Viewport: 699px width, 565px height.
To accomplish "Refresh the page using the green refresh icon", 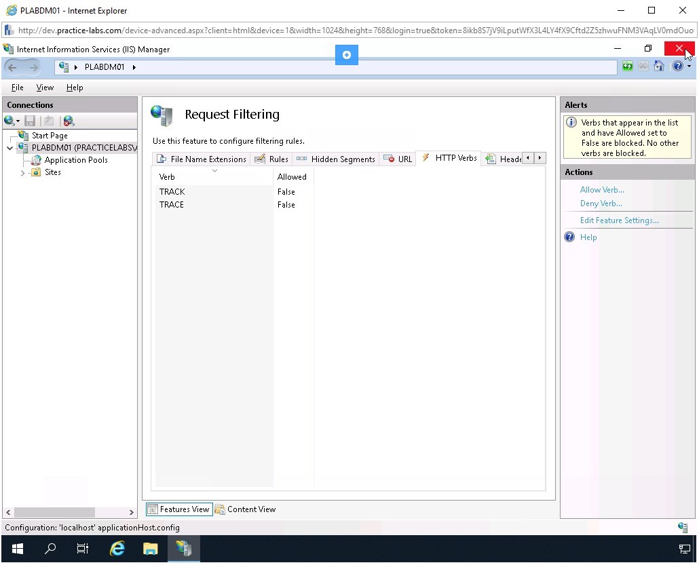I will 627,66.
